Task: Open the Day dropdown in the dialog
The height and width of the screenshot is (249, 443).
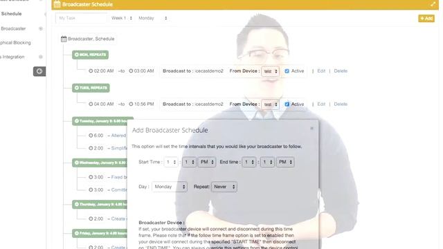Action: [x=170, y=187]
